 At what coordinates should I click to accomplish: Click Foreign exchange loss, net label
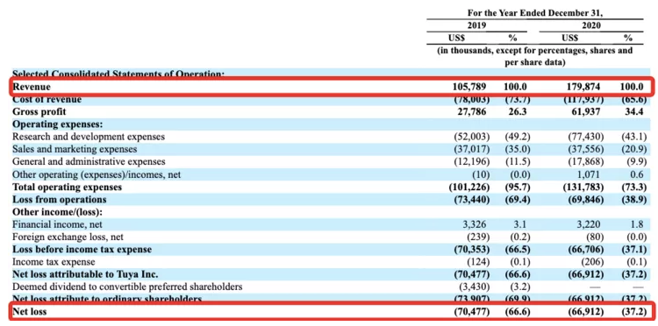68,237
